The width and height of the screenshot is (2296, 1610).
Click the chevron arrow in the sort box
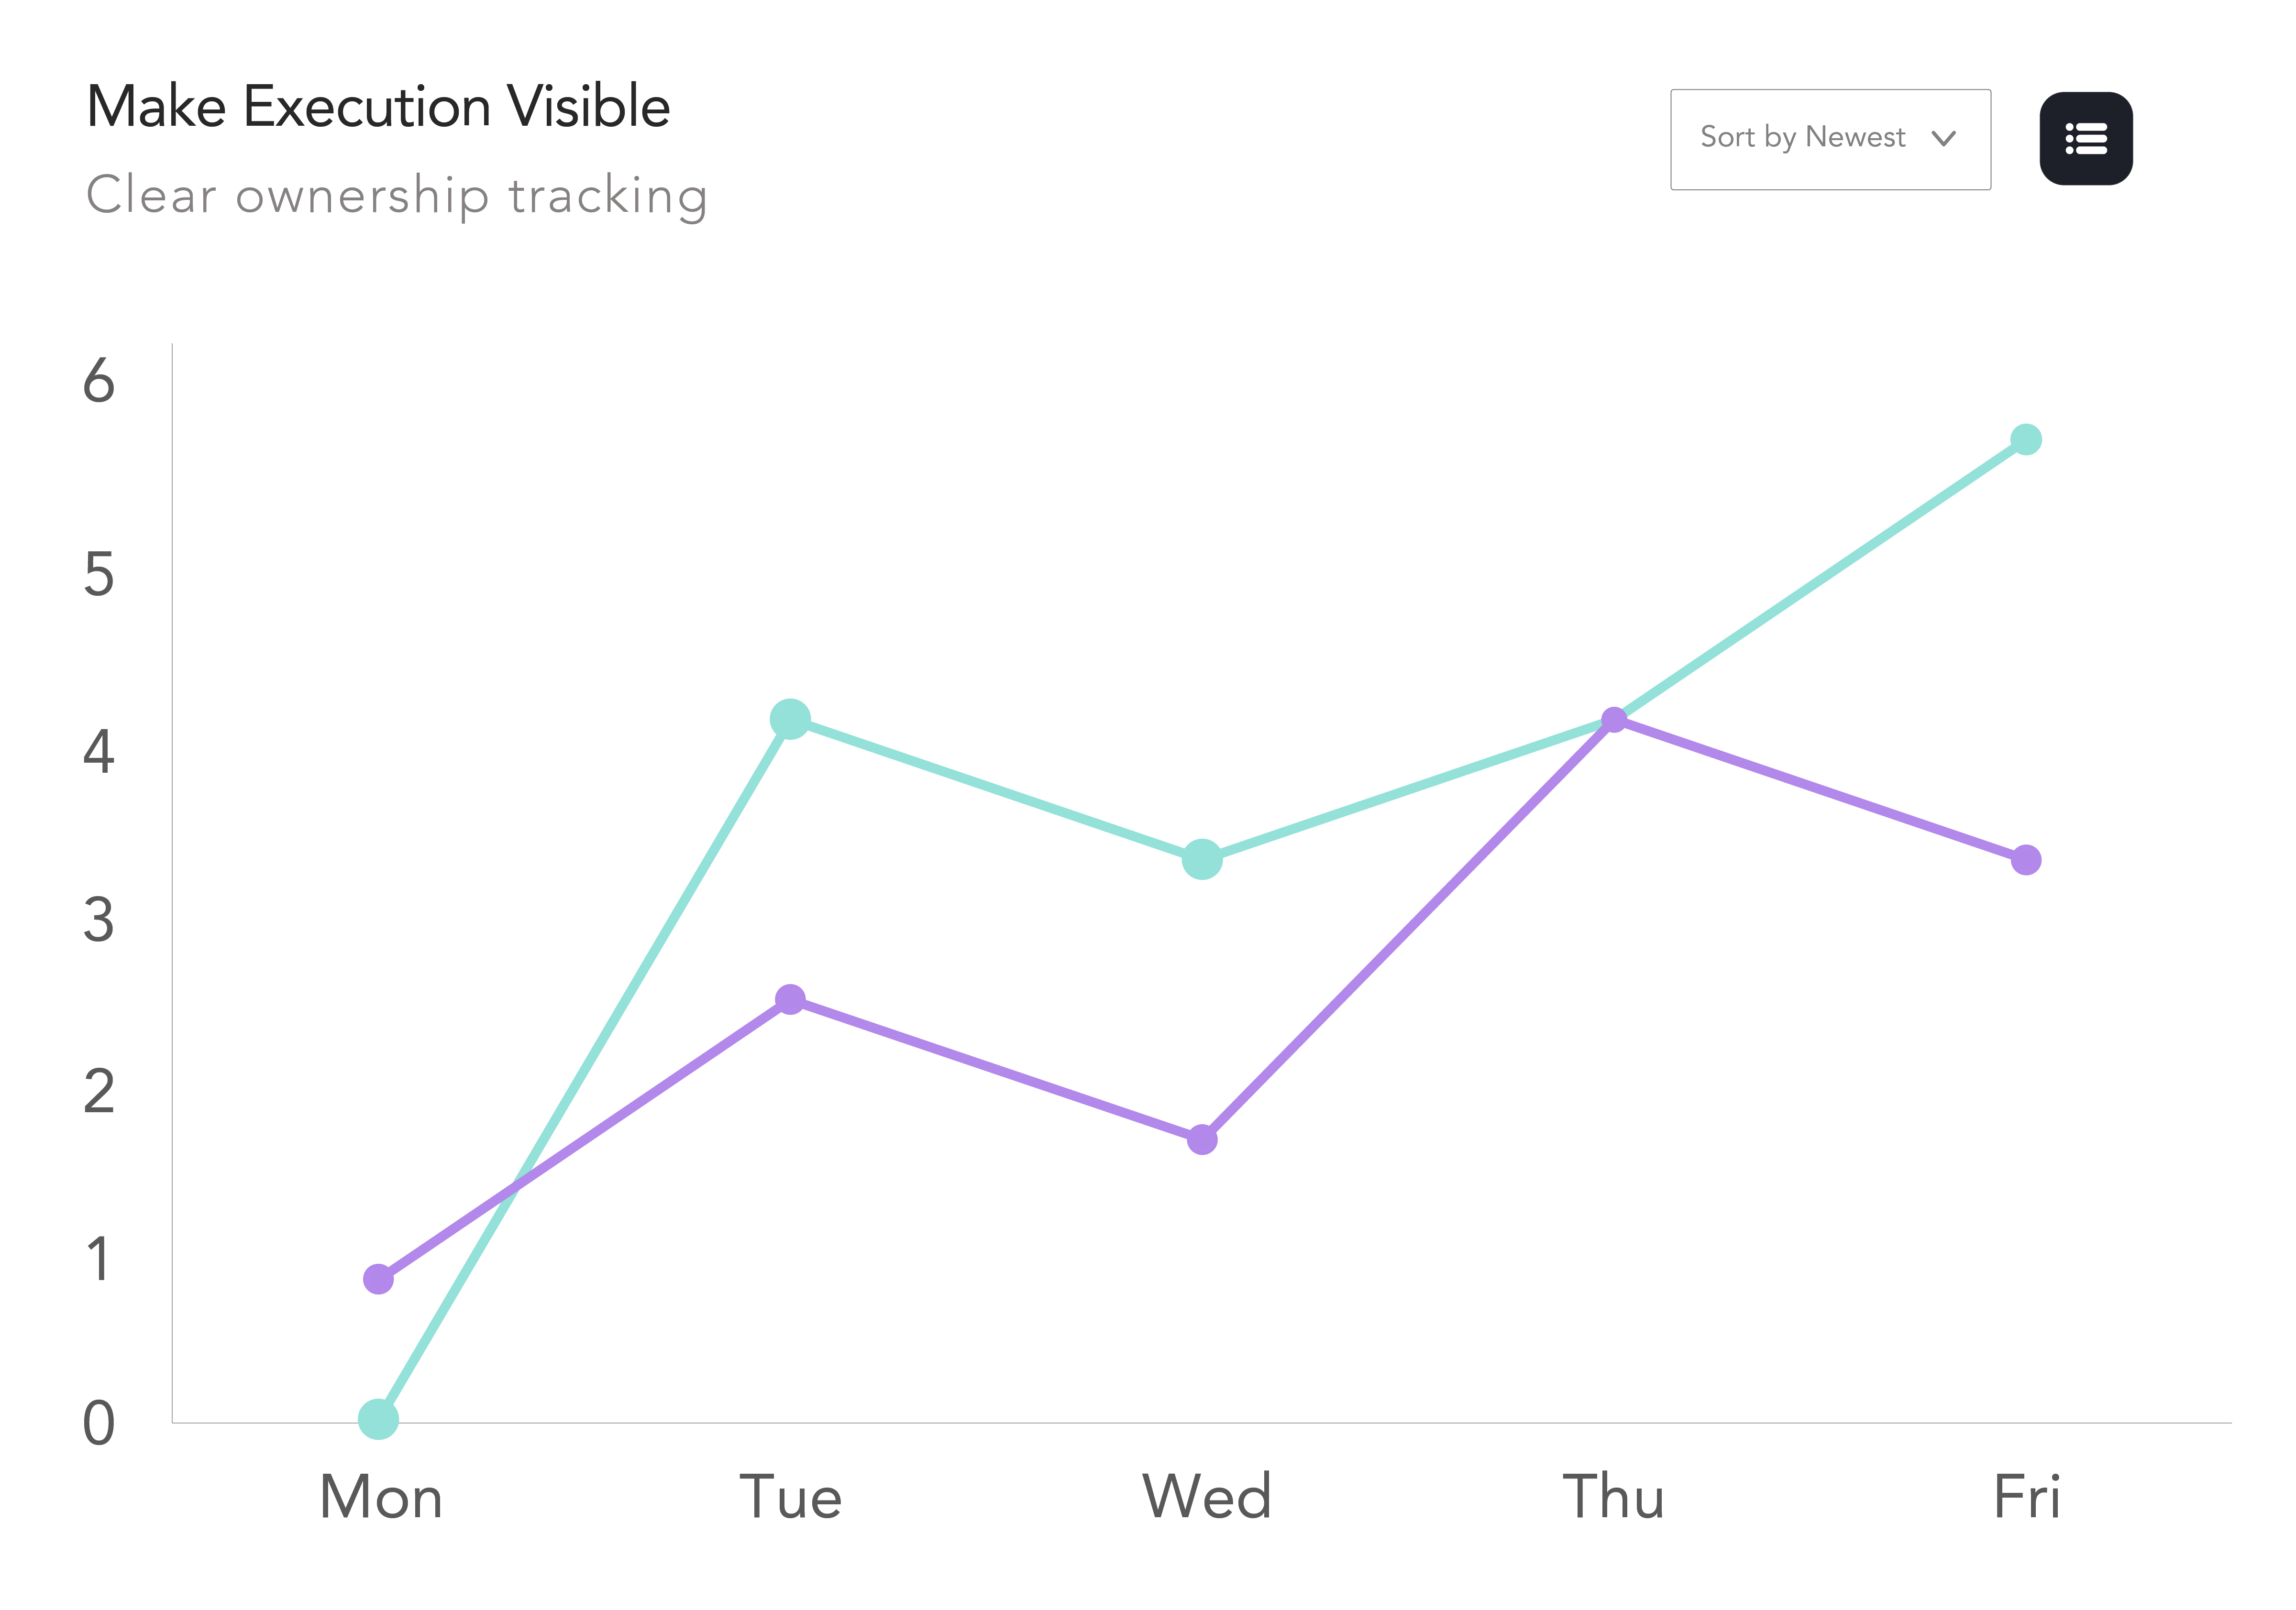tap(1943, 139)
